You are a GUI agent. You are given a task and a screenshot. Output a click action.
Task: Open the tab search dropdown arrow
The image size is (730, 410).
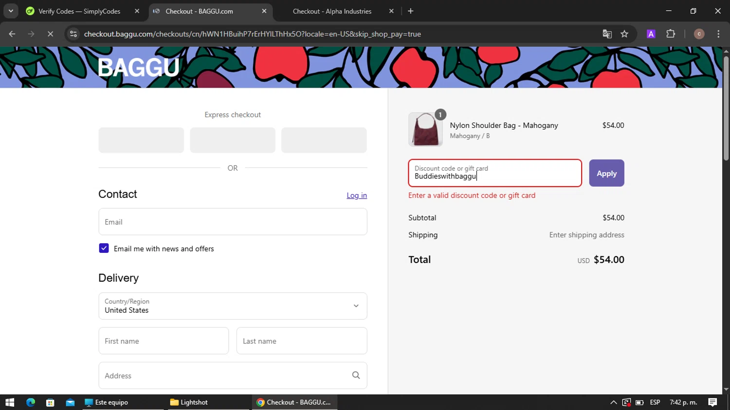11,11
